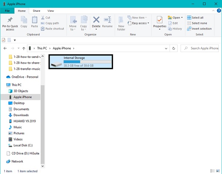Click quick access Properties checkmark icon
The image size is (222, 174).
pyautogui.click(x=4, y=40)
